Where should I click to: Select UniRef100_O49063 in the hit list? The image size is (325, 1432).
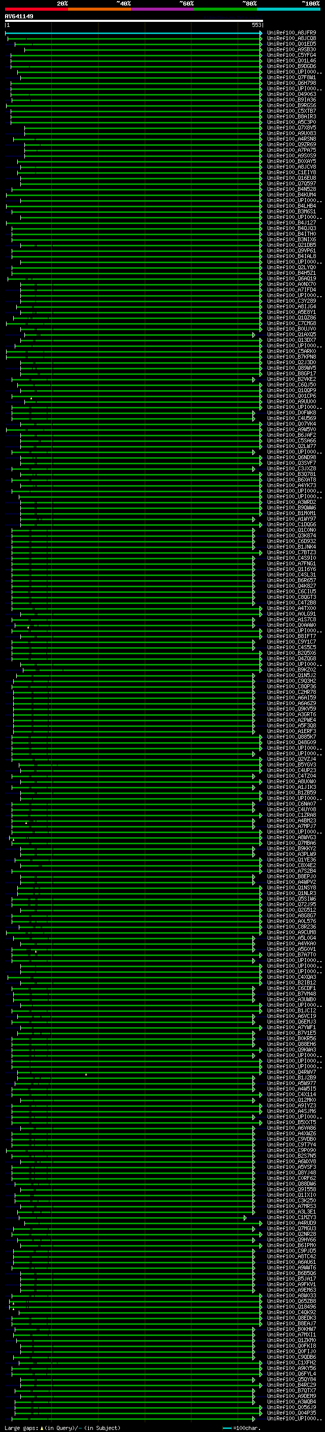(291, 94)
